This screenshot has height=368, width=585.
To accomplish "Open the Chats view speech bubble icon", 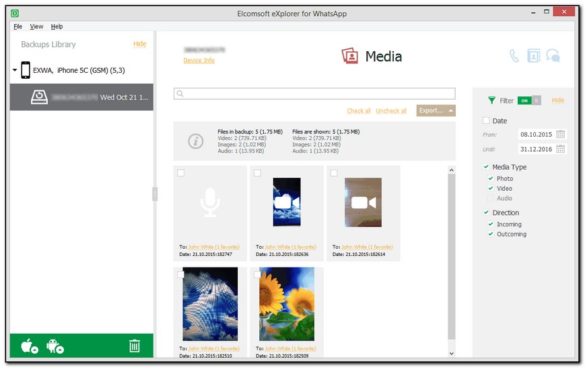I will [x=553, y=56].
